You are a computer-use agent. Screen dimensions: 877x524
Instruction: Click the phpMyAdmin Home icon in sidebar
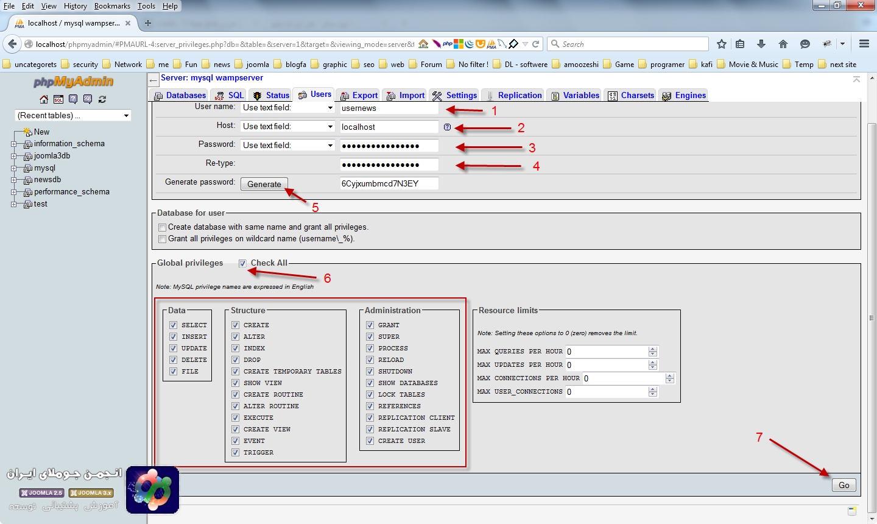click(44, 99)
